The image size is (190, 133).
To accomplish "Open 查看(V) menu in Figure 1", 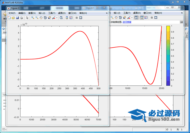I will point(32,13).
